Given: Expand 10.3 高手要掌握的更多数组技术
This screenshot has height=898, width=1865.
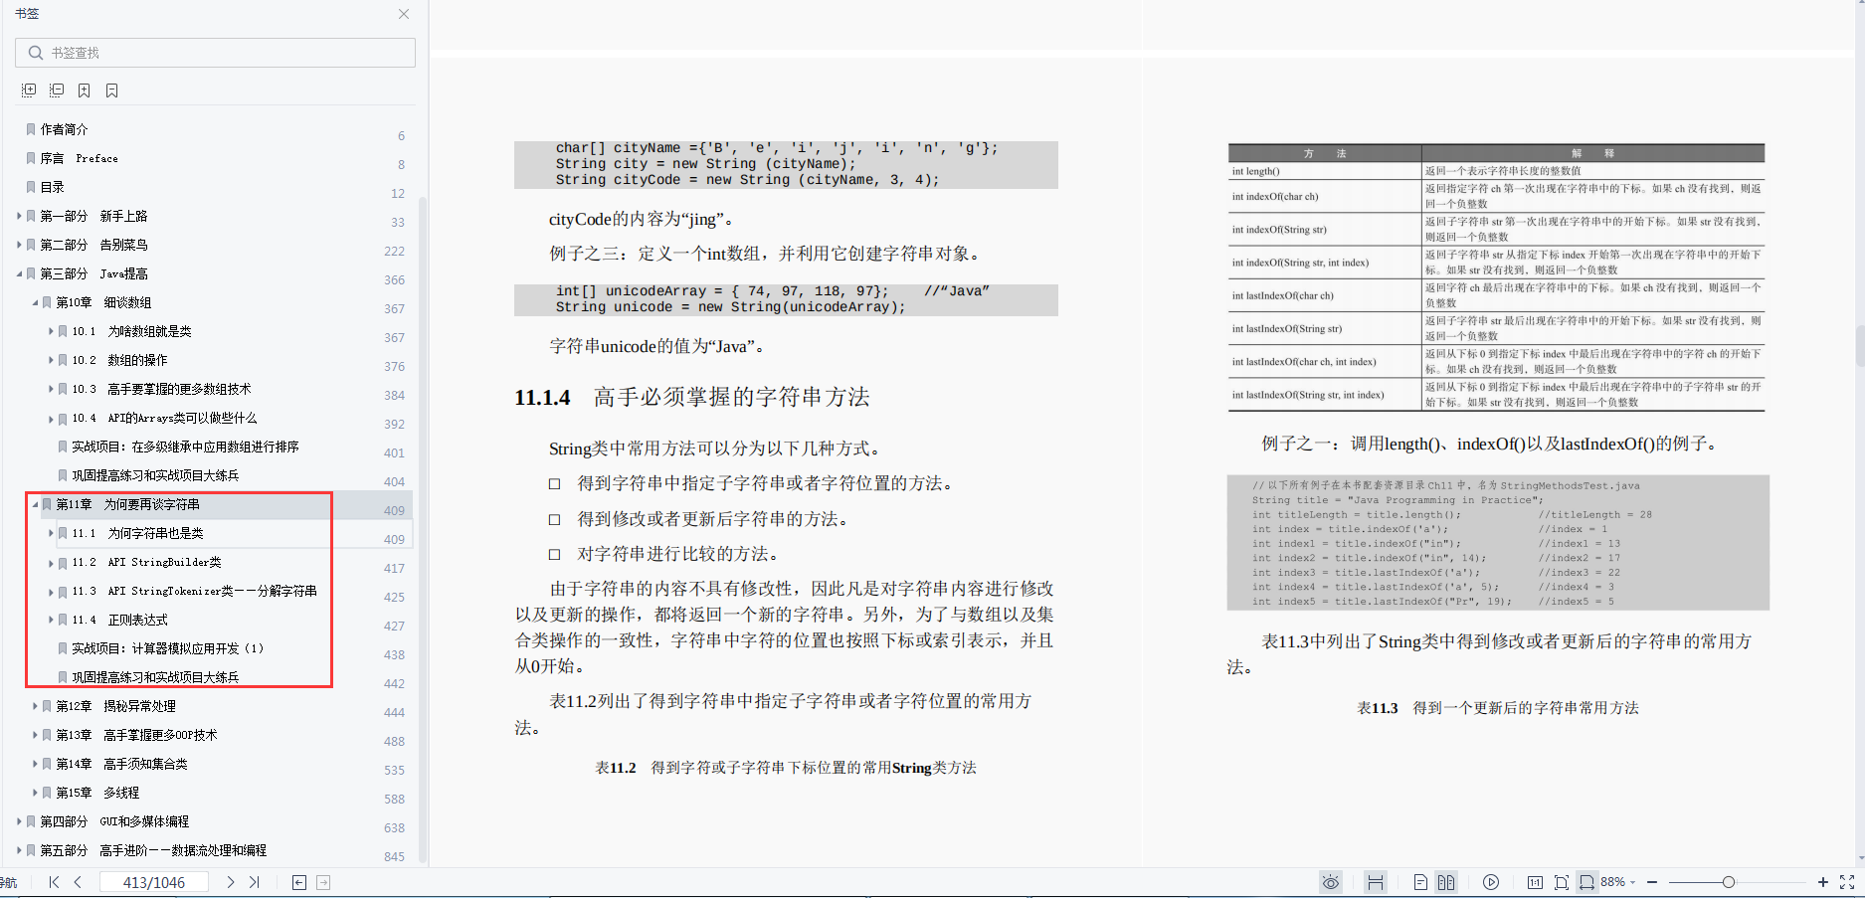Looking at the screenshot, I should 51,389.
